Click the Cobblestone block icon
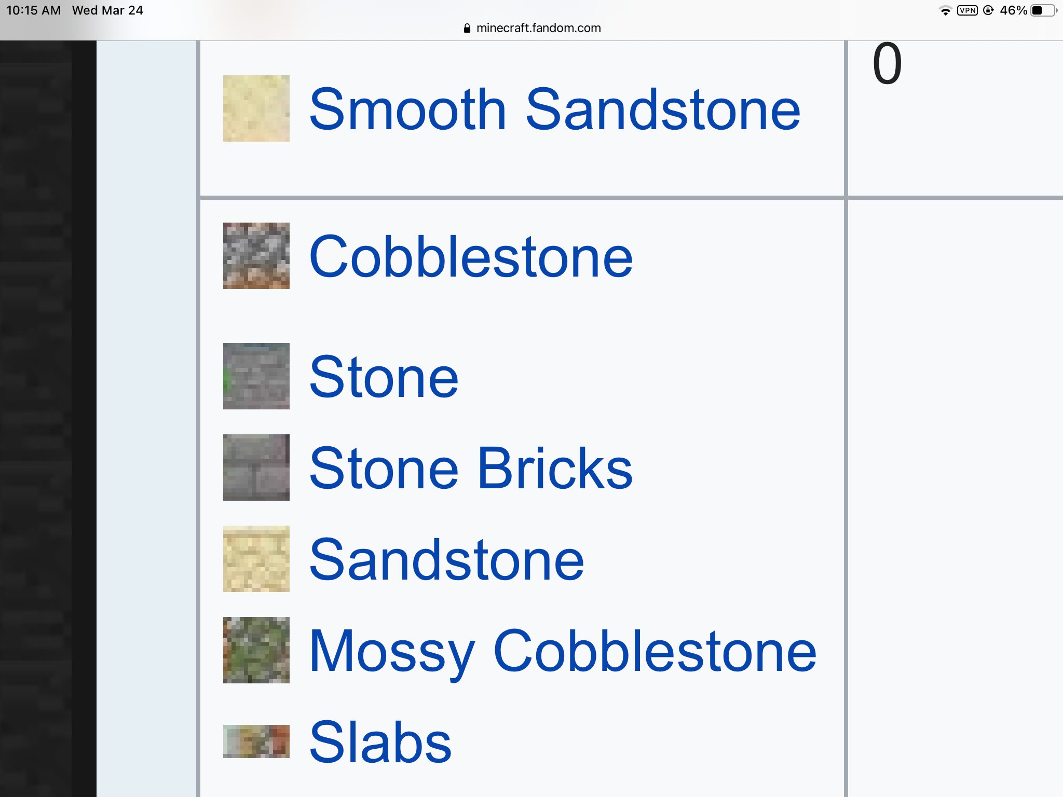 pyautogui.click(x=256, y=256)
